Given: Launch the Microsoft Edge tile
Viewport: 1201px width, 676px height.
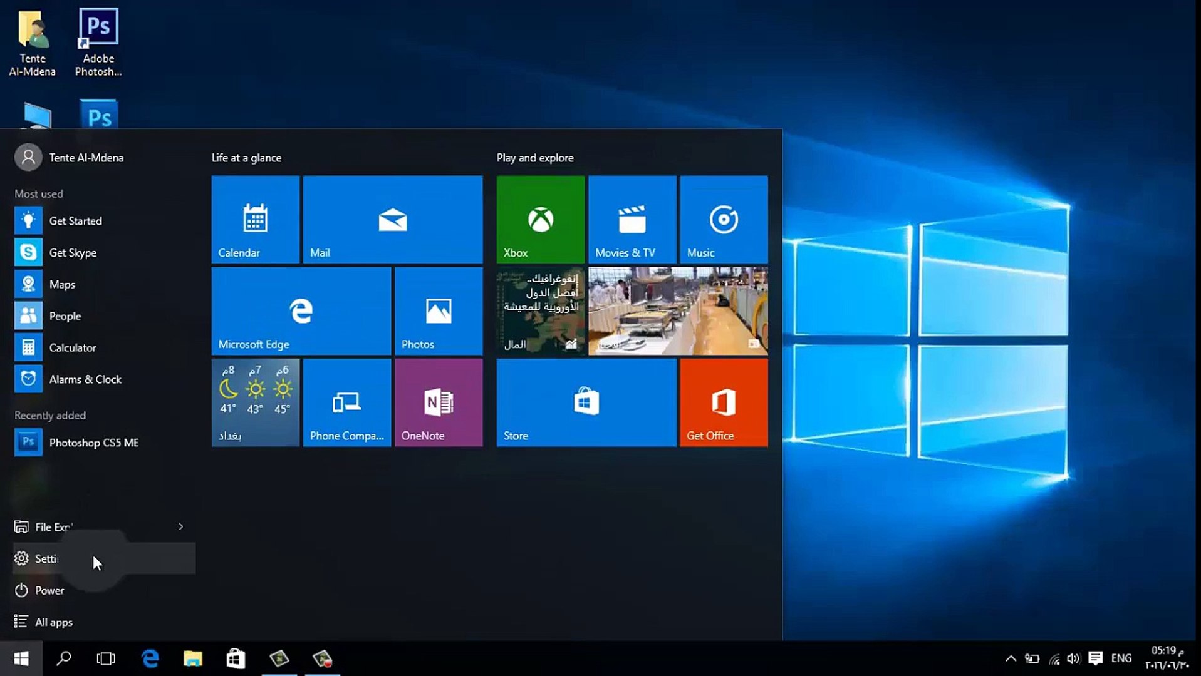Looking at the screenshot, I should pos(301,310).
